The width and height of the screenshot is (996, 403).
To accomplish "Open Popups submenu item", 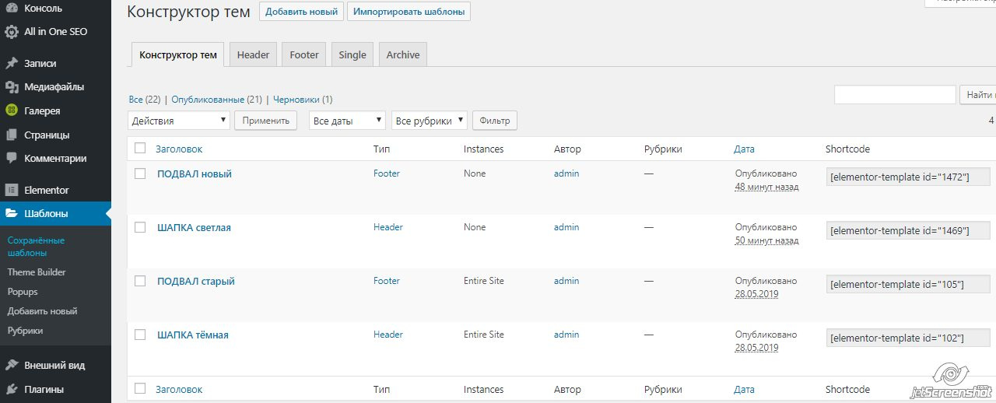I will [23, 292].
